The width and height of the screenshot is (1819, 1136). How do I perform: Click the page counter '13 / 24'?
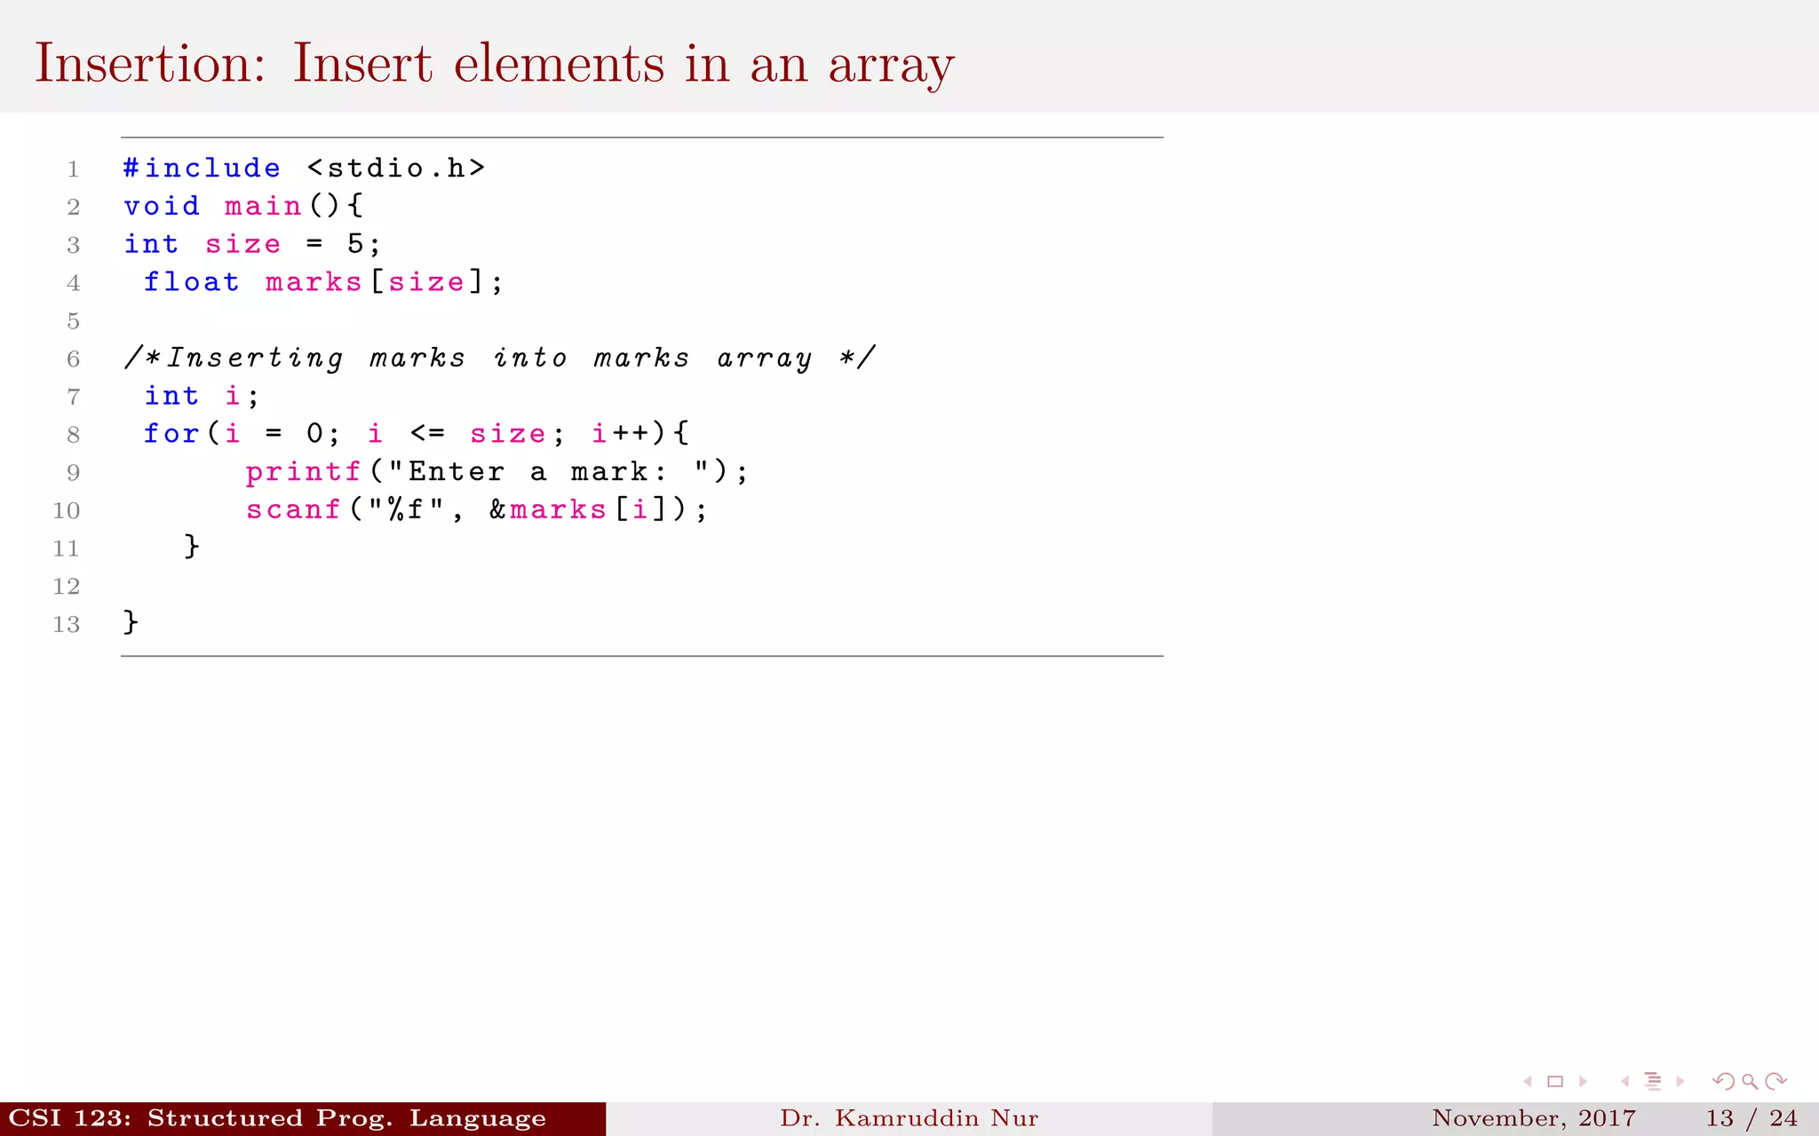click(x=1751, y=1118)
